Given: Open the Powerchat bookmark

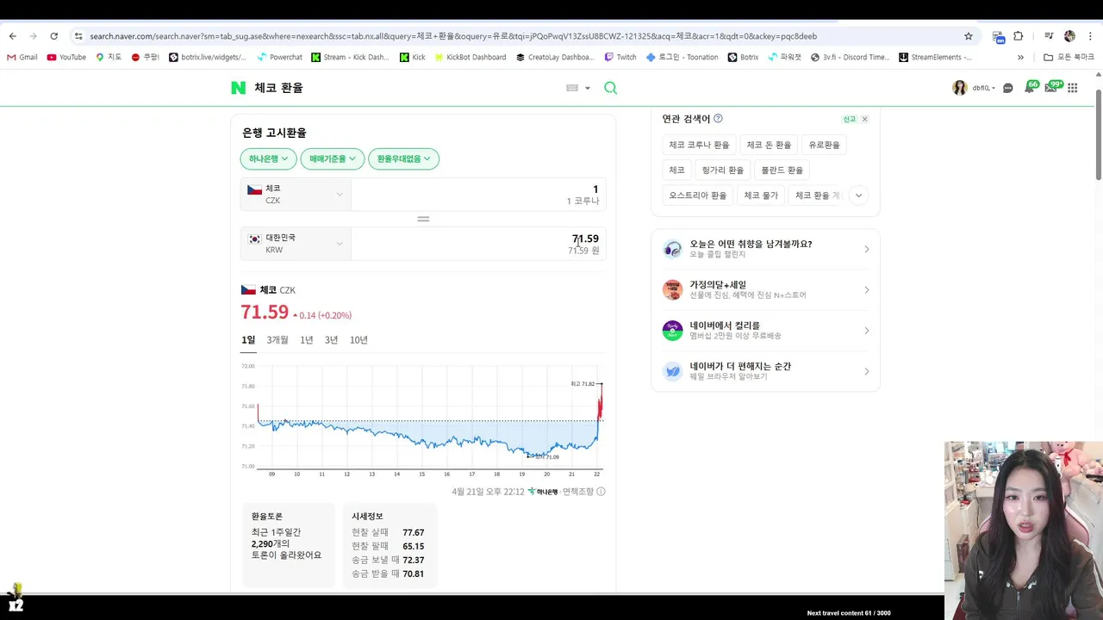Looking at the screenshot, I should point(280,57).
